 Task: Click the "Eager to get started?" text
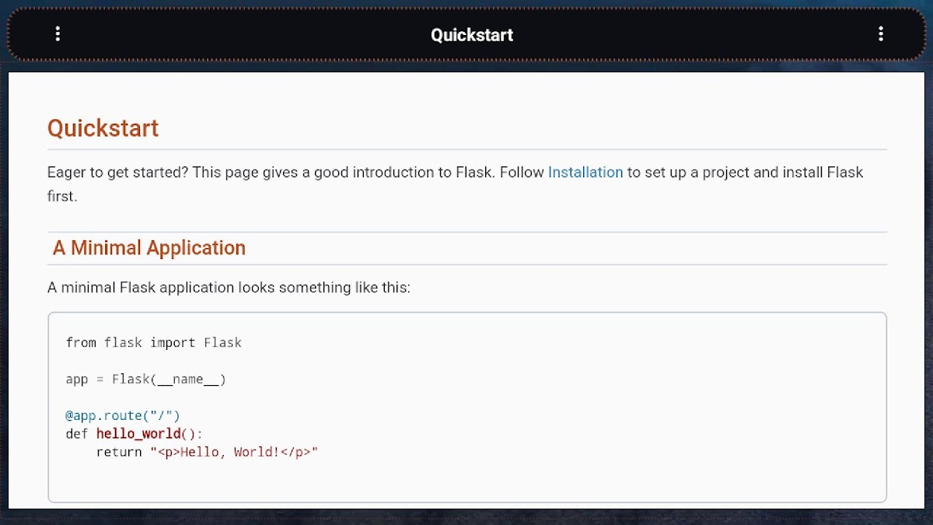click(117, 173)
